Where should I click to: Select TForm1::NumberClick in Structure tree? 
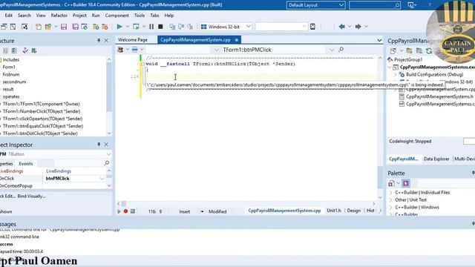coord(42,111)
